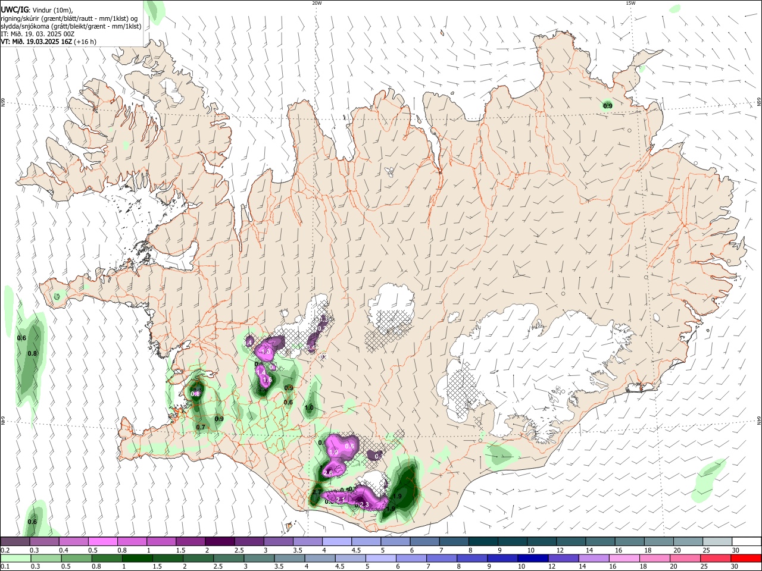Click the 15W longitude label
Viewport: 762px width, 571px height.
click(630, 3)
